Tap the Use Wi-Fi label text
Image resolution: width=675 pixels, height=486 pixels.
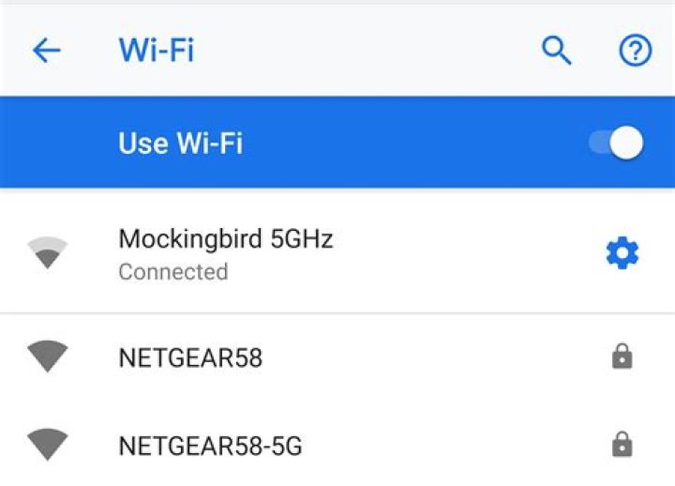click(x=180, y=143)
